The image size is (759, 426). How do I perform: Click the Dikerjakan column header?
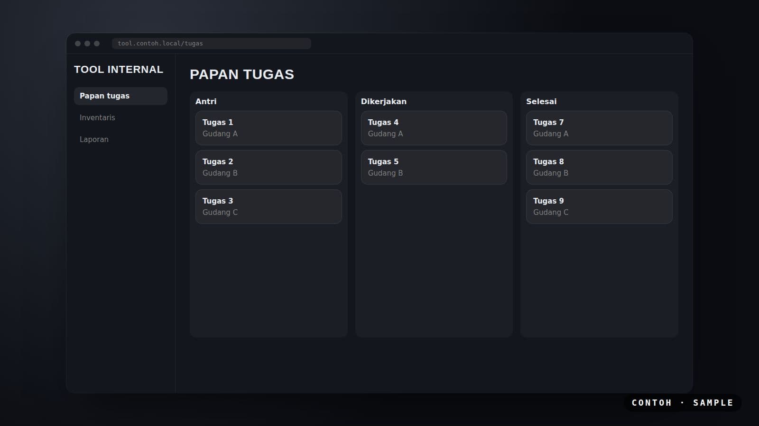pyautogui.click(x=384, y=101)
